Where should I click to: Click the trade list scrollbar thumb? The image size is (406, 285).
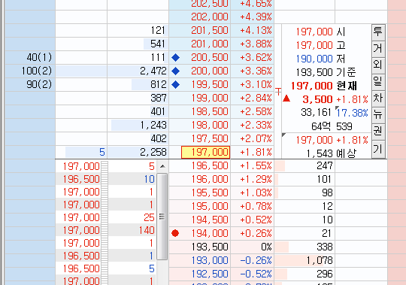tap(162, 217)
